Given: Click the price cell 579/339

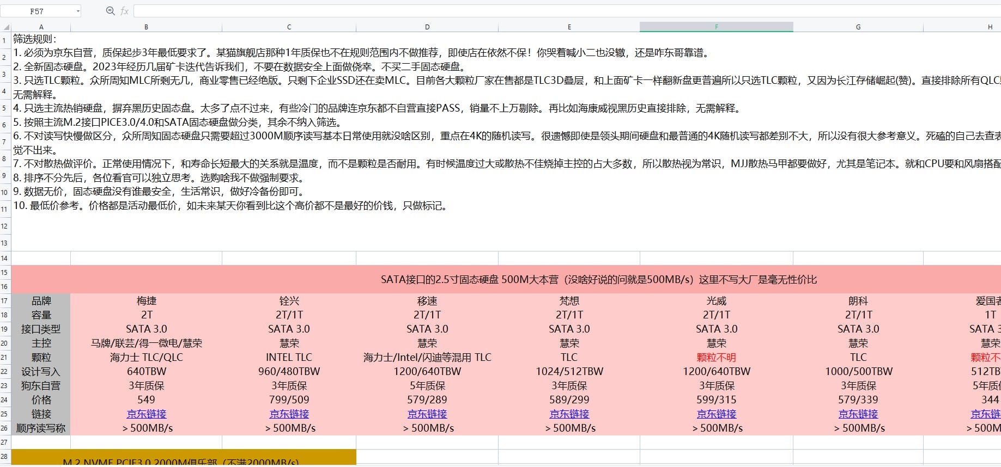Looking at the screenshot, I should click(858, 400).
